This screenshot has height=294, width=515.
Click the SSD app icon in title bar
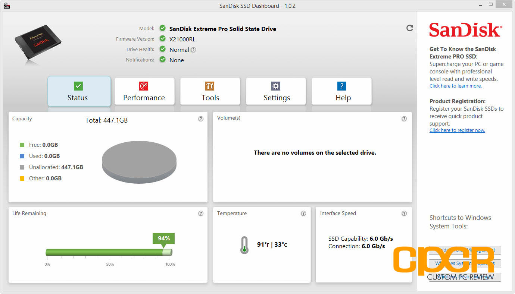pos(7,6)
